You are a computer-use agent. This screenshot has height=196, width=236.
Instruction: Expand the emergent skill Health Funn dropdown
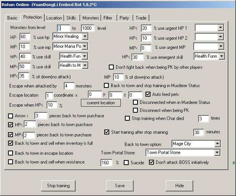pyautogui.click(x=221, y=56)
